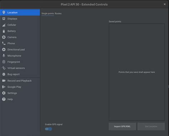Click the Microphone icon
Screen dimensions: 169x136
pyautogui.click(x=4, y=55)
